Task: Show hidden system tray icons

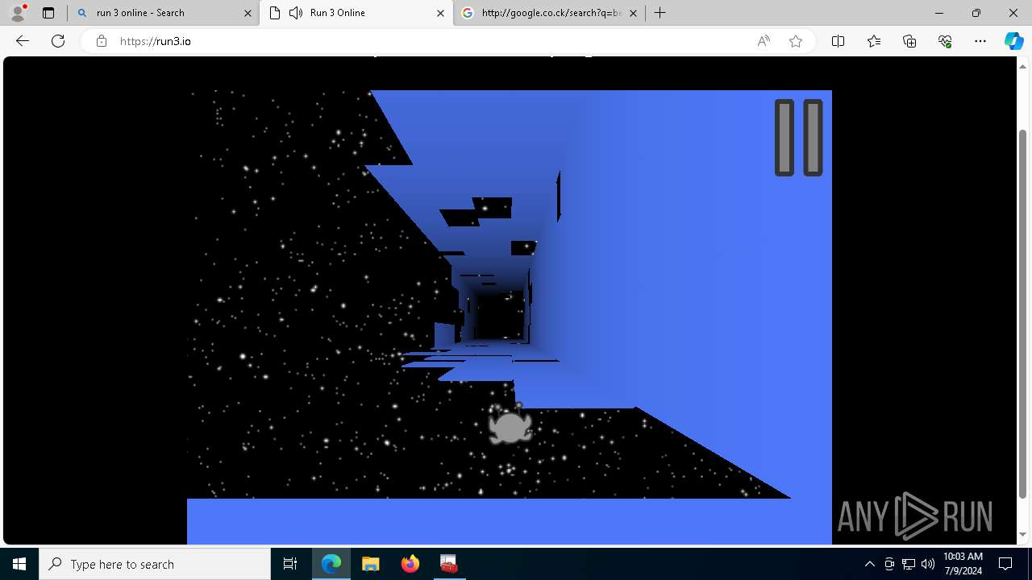Action: [869, 564]
